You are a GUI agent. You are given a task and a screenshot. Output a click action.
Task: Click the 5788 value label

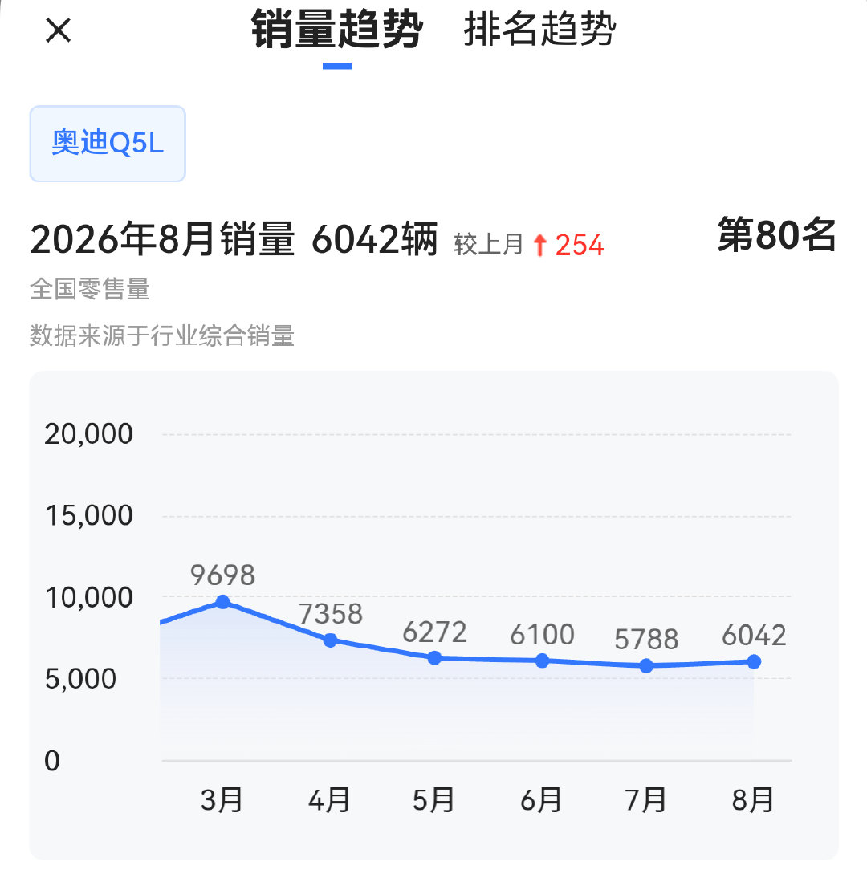[646, 639]
